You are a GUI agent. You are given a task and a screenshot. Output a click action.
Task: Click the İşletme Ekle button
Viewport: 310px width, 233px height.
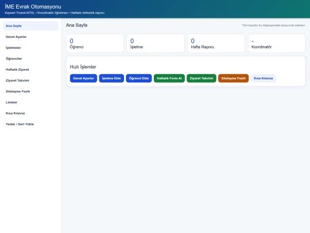point(111,78)
